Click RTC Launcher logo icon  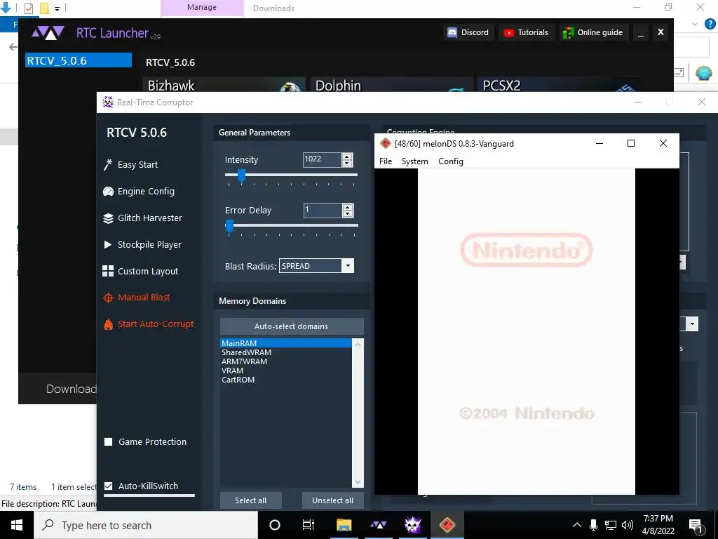pos(48,33)
